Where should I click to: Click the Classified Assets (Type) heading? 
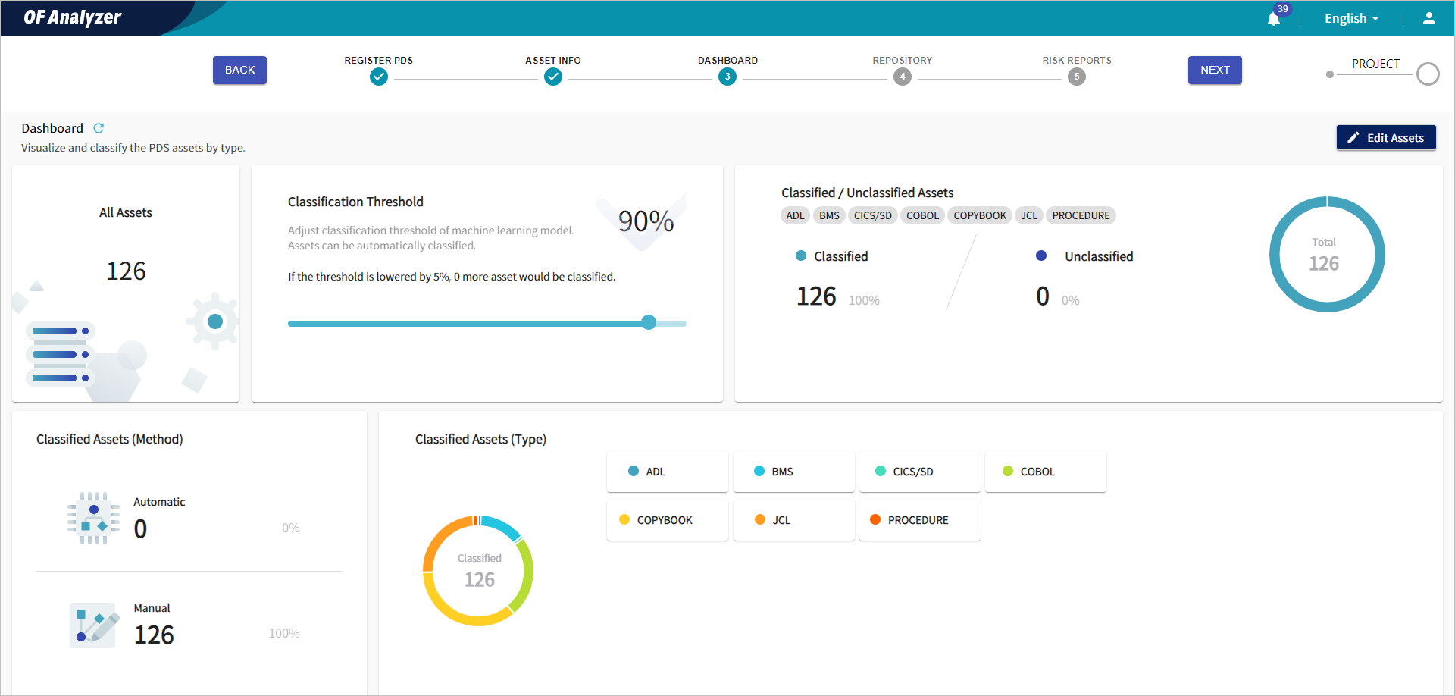pos(480,439)
